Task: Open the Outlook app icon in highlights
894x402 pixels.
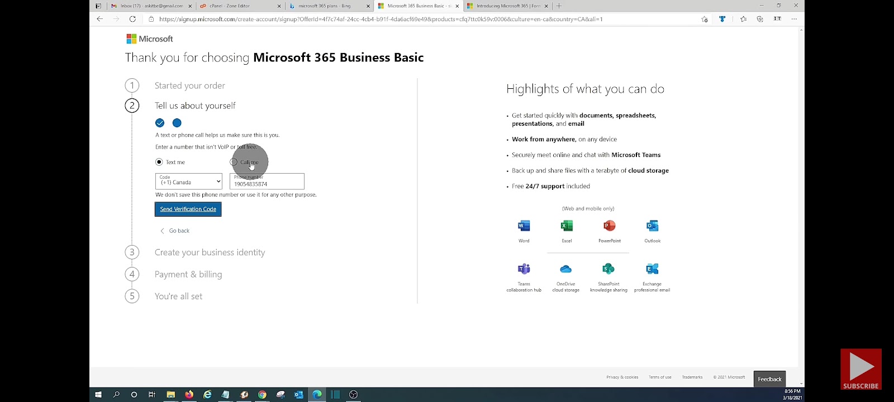Action: [652, 226]
